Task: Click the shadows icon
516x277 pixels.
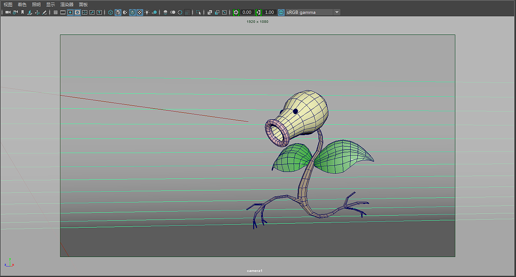Action: pyautogui.click(x=154, y=12)
